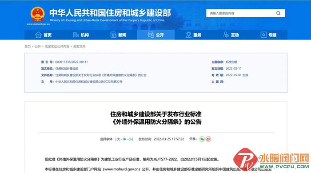Click the 文件名称 document title value

click(x=101, y=75)
